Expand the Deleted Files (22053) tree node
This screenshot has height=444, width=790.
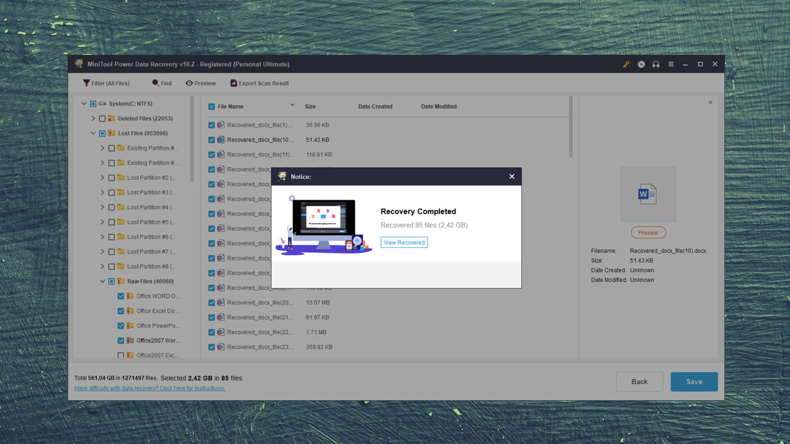pyautogui.click(x=93, y=118)
